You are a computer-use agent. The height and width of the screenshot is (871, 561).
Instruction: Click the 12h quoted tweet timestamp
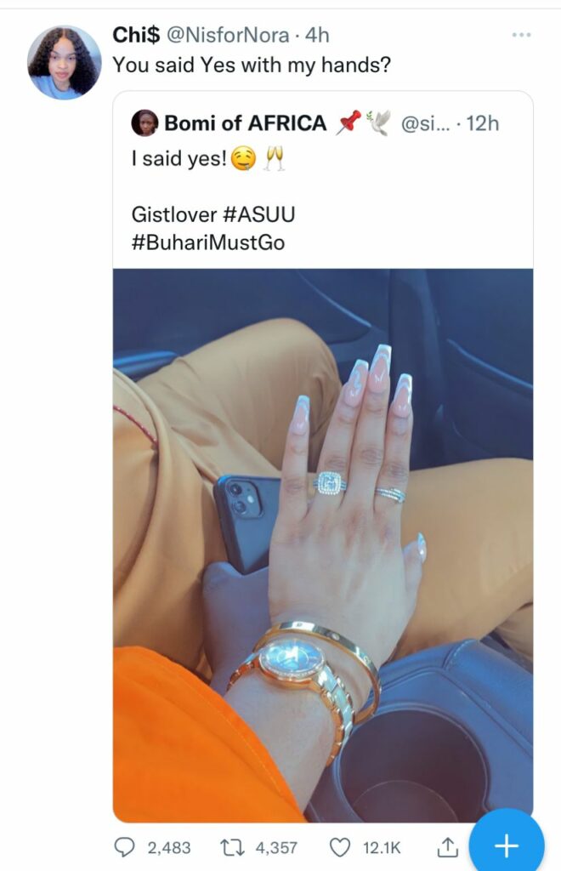click(482, 123)
